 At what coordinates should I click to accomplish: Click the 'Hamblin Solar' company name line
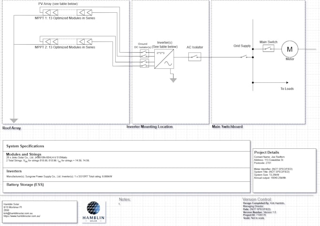click(x=11, y=204)
